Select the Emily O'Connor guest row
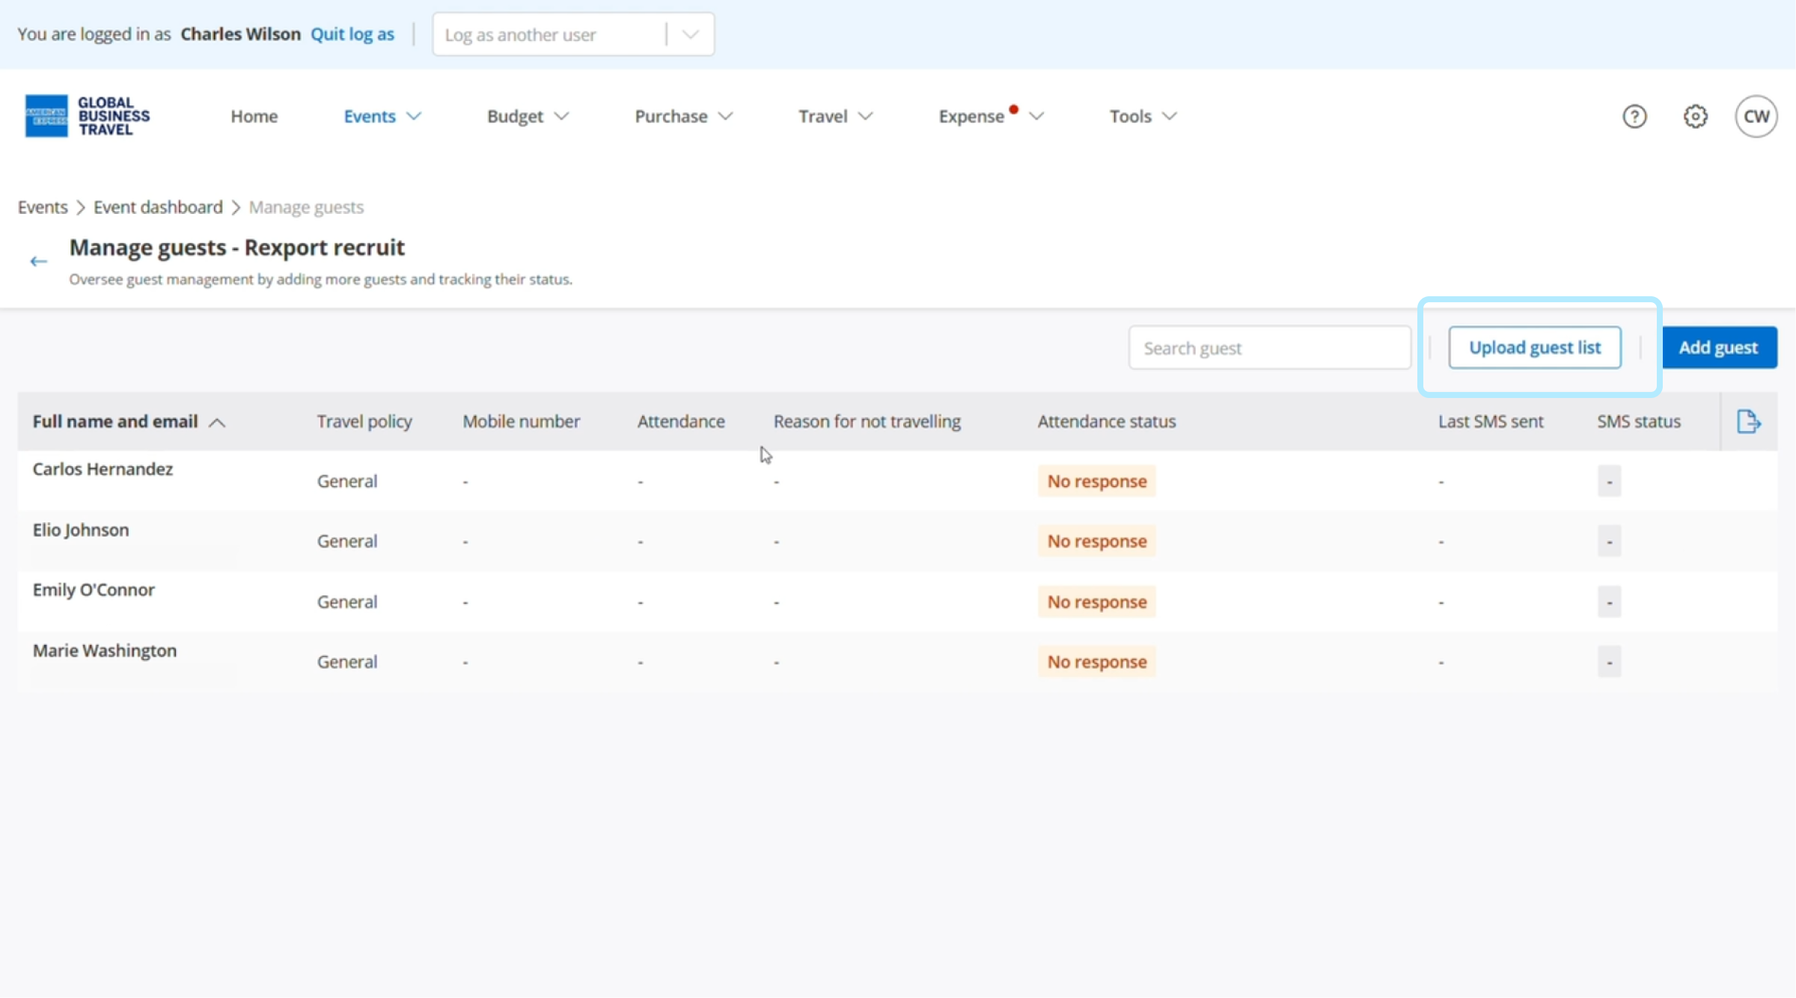 coord(94,590)
